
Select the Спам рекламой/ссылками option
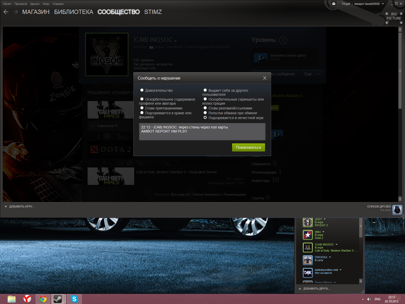205,108
